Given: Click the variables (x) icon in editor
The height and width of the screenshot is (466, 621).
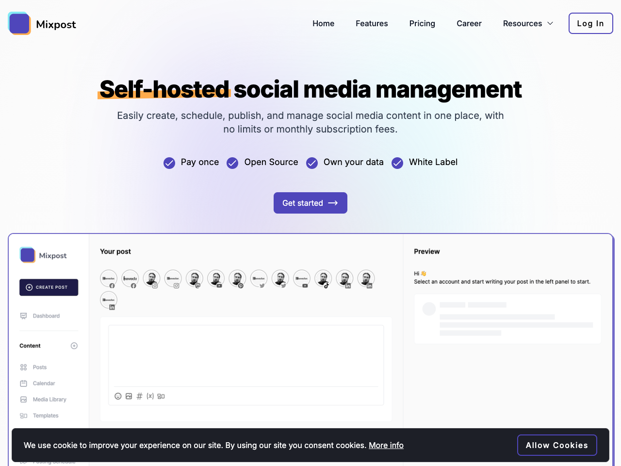Looking at the screenshot, I should click(150, 396).
